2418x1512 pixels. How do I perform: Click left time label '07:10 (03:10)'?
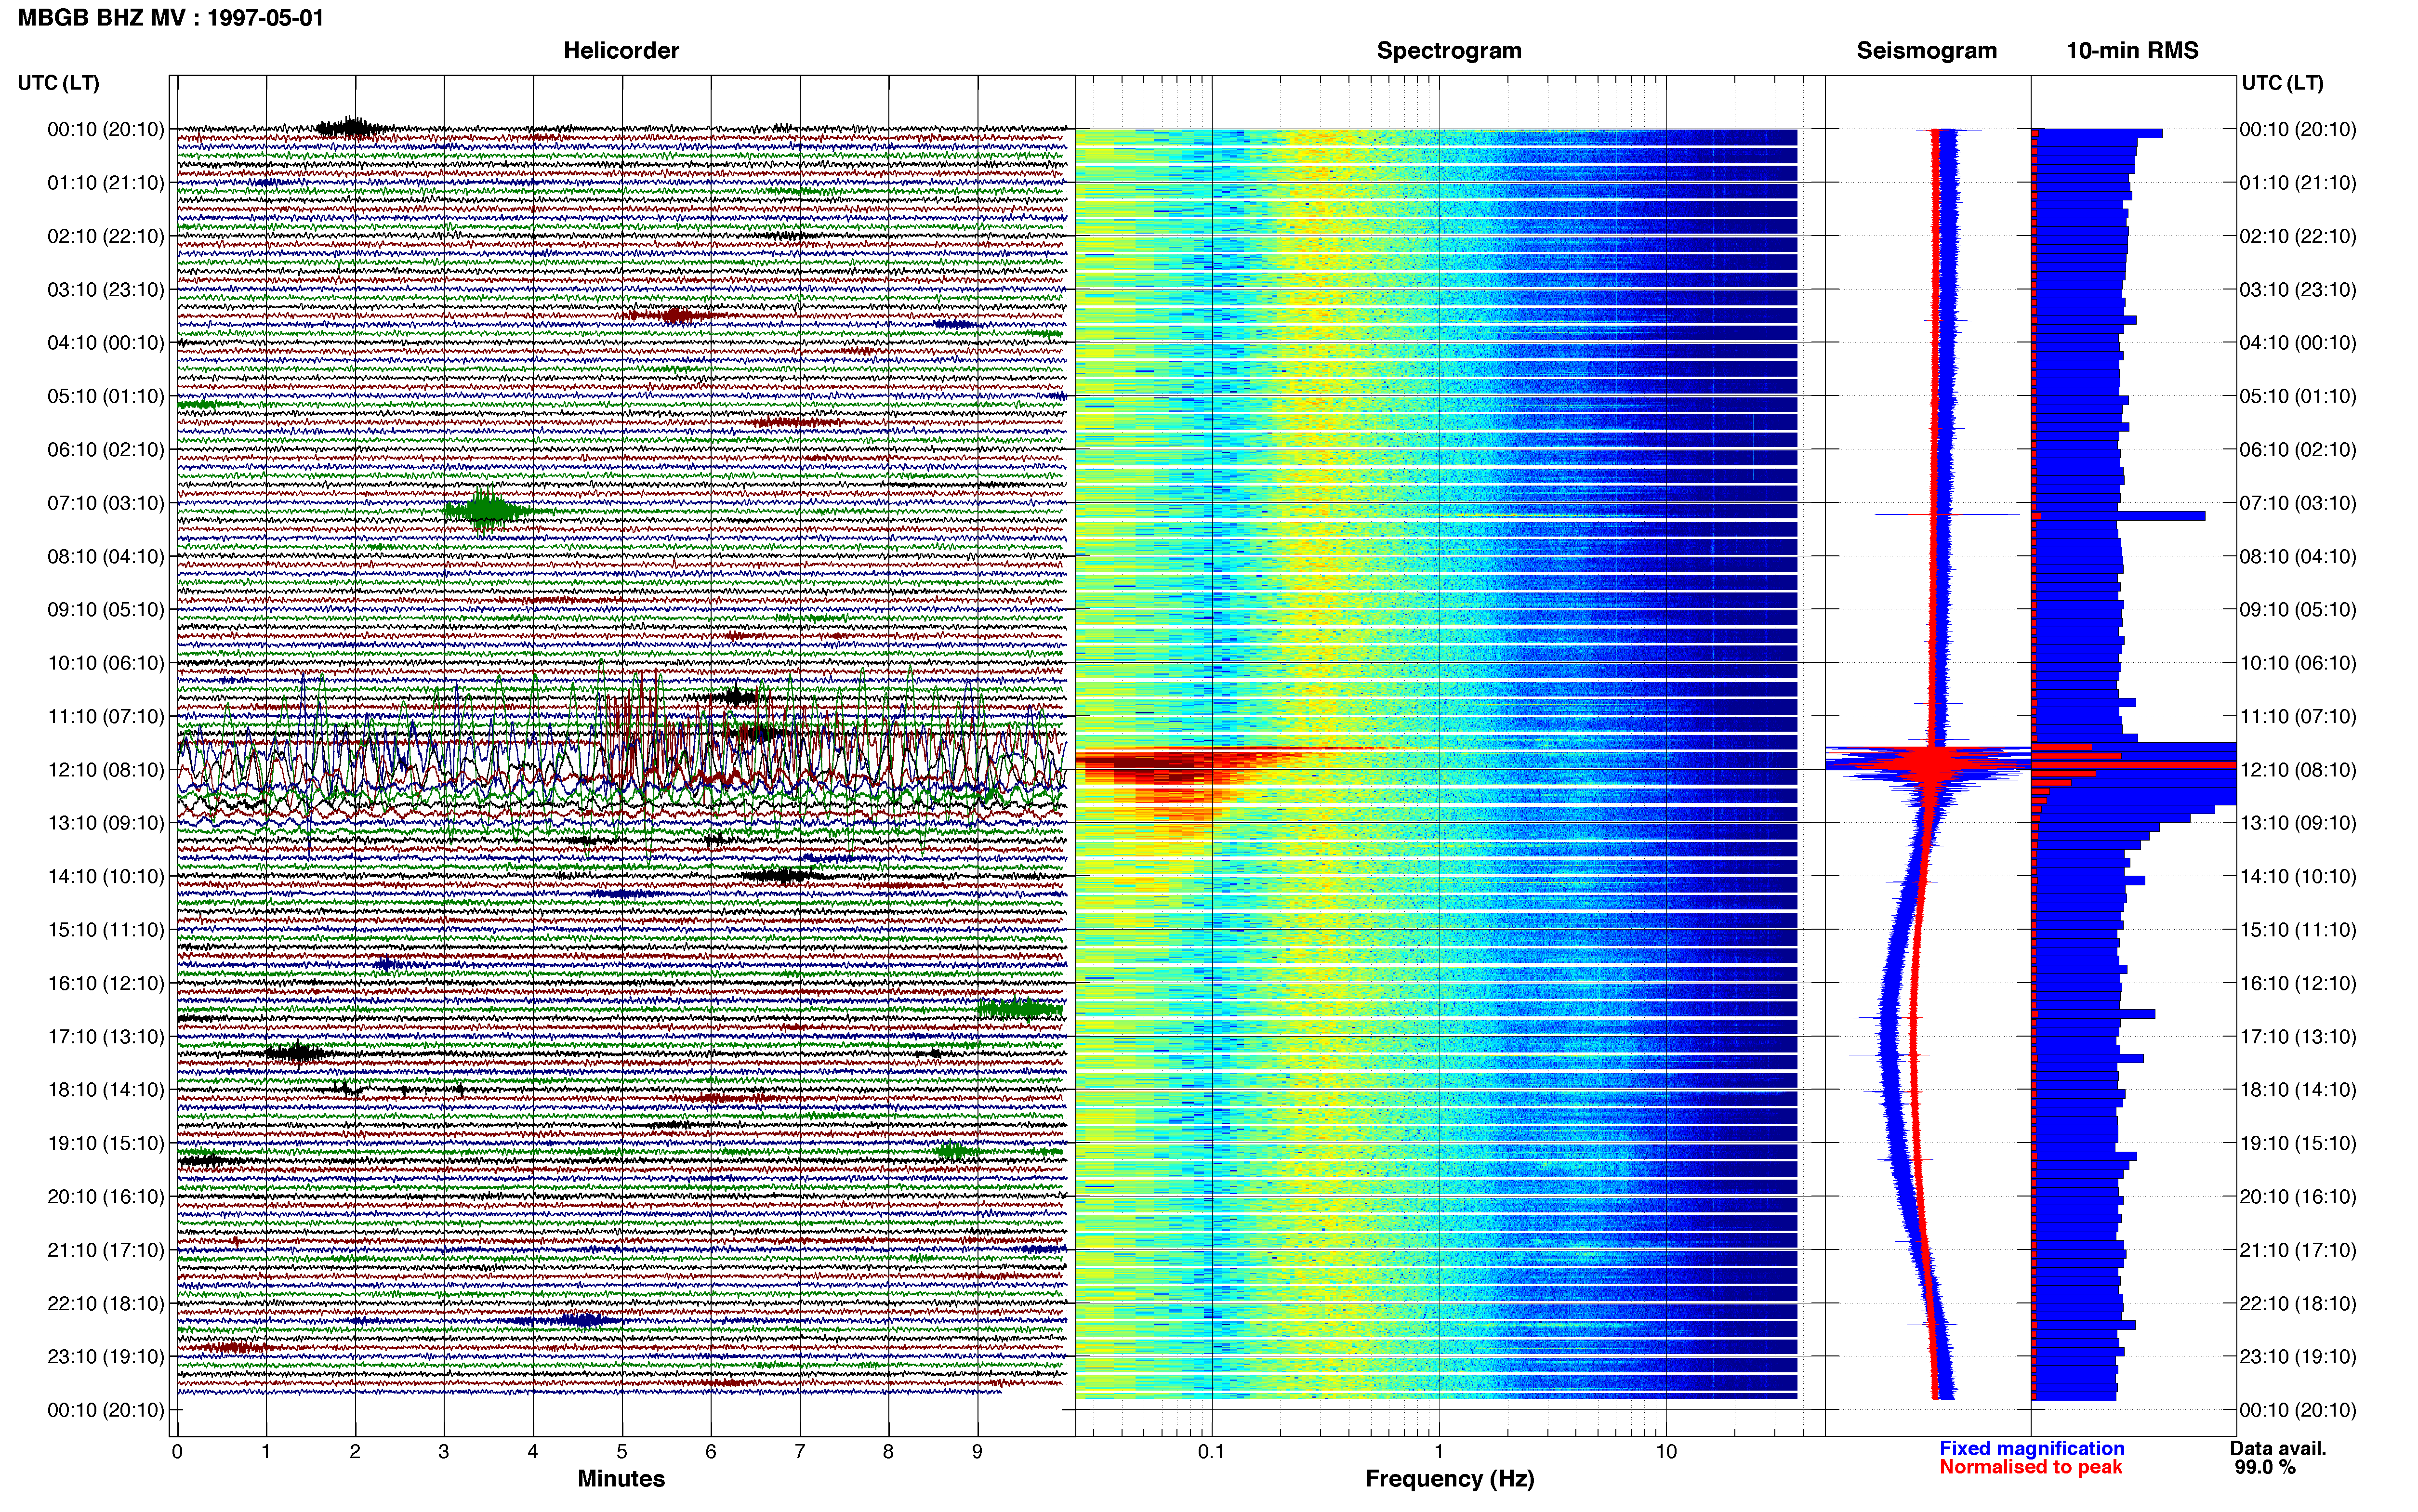[x=106, y=503]
